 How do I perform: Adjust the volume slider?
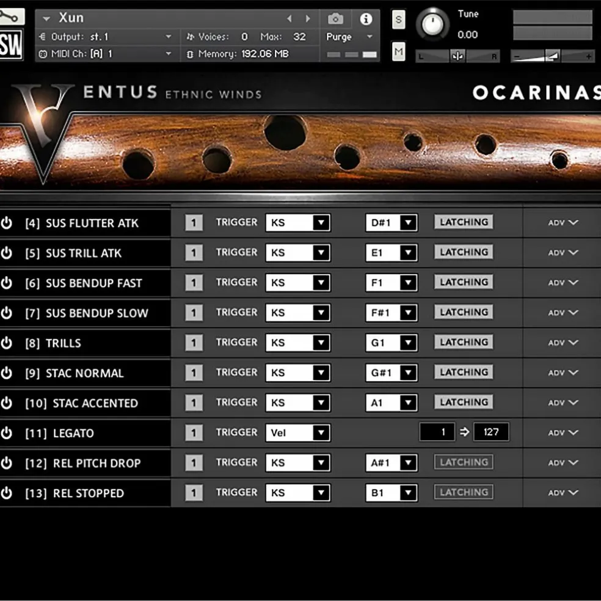click(552, 56)
